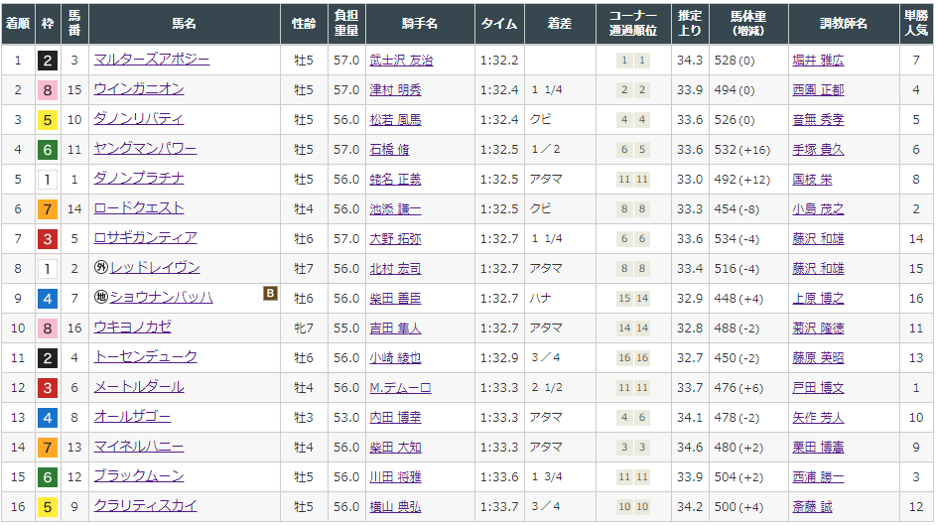Open jockey 川田 将雅 page
Screen dimensions: 937x525
[x=396, y=477]
